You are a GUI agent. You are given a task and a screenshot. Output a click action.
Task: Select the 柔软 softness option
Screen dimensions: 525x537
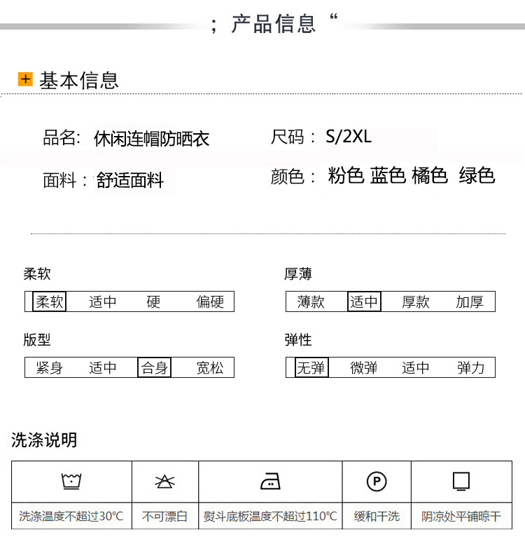coord(50,301)
